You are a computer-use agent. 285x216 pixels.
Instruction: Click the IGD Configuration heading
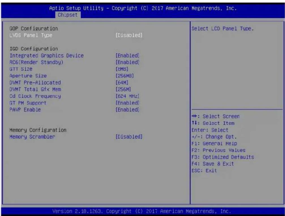coord(34,49)
